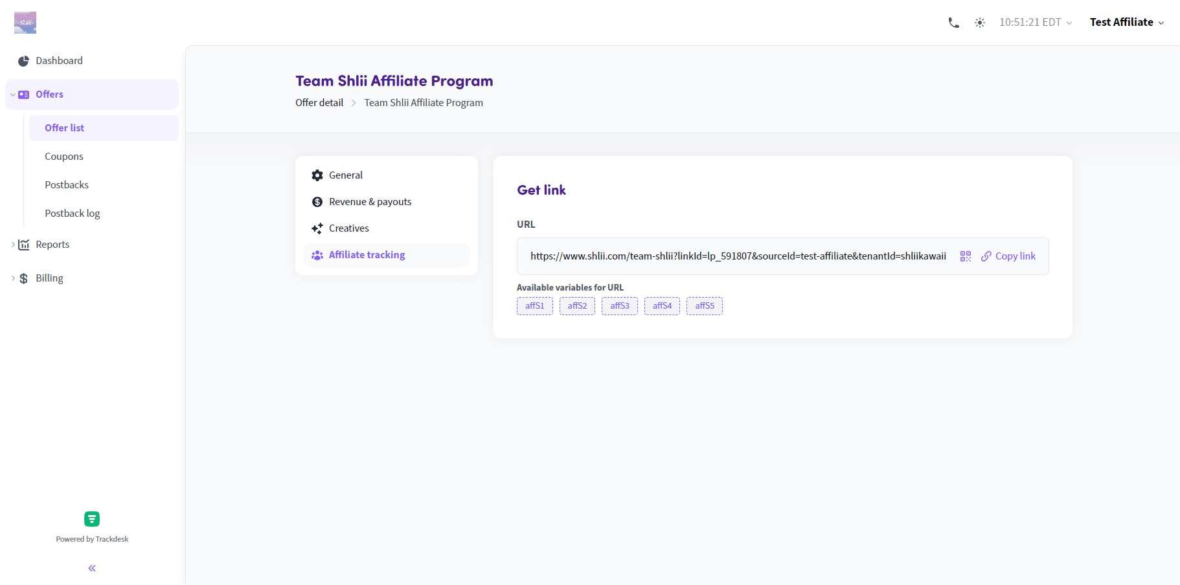
Task: Click the Trackdesk green logo icon
Action: pos(92,519)
